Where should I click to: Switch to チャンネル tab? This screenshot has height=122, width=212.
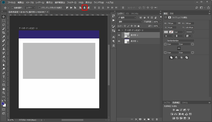pyautogui.click(x=135, y=14)
